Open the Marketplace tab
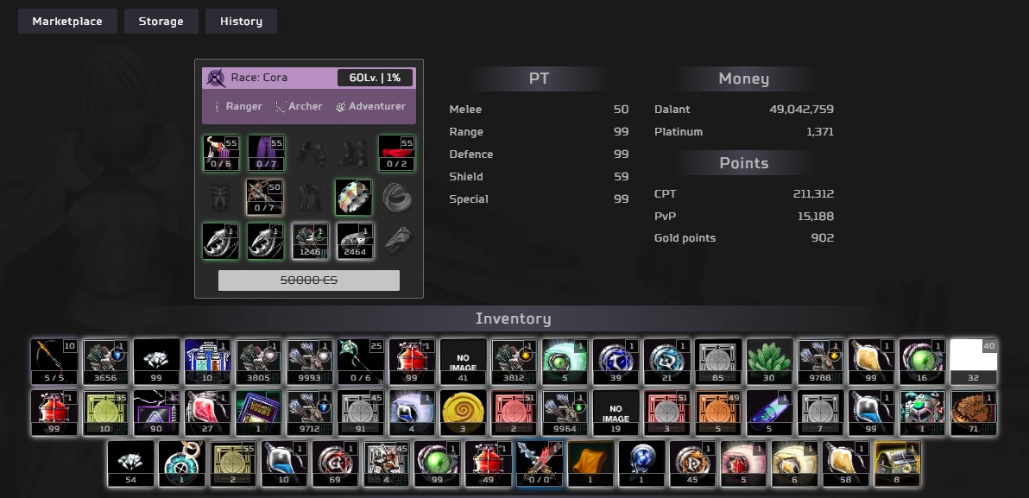This screenshot has width=1029, height=498. pos(66,22)
